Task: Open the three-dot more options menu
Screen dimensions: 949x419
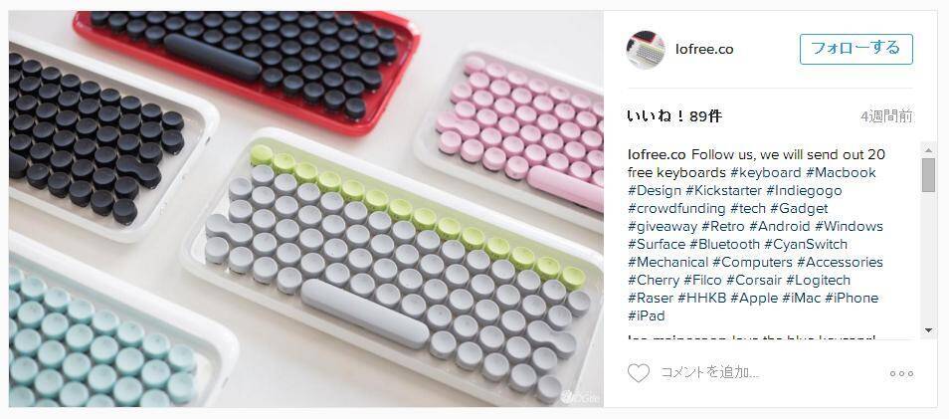Action: click(x=901, y=373)
